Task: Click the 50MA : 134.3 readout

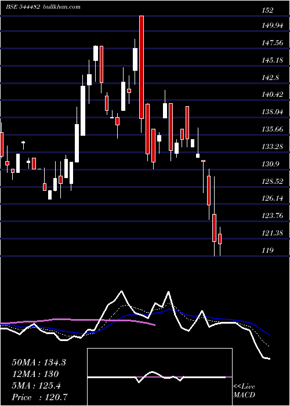Action: coord(39,362)
